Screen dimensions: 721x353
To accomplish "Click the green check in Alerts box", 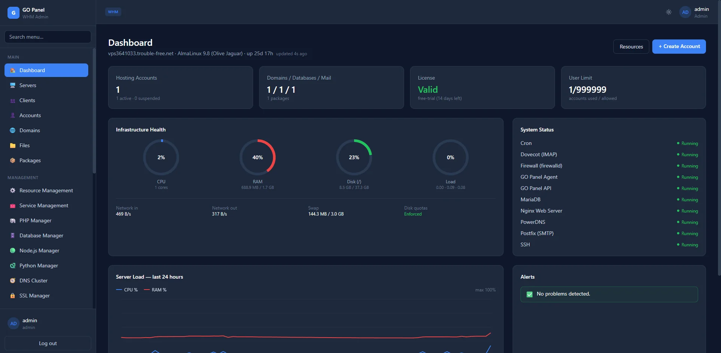I will tap(529, 294).
